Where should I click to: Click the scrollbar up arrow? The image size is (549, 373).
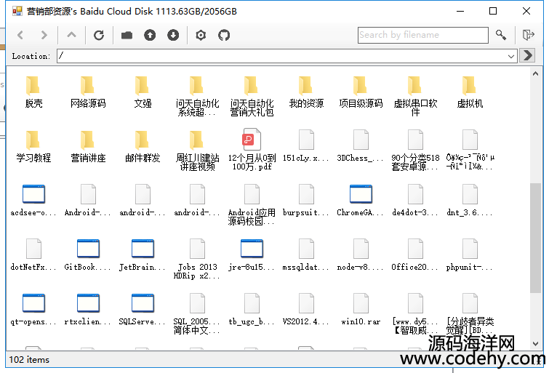535,73
